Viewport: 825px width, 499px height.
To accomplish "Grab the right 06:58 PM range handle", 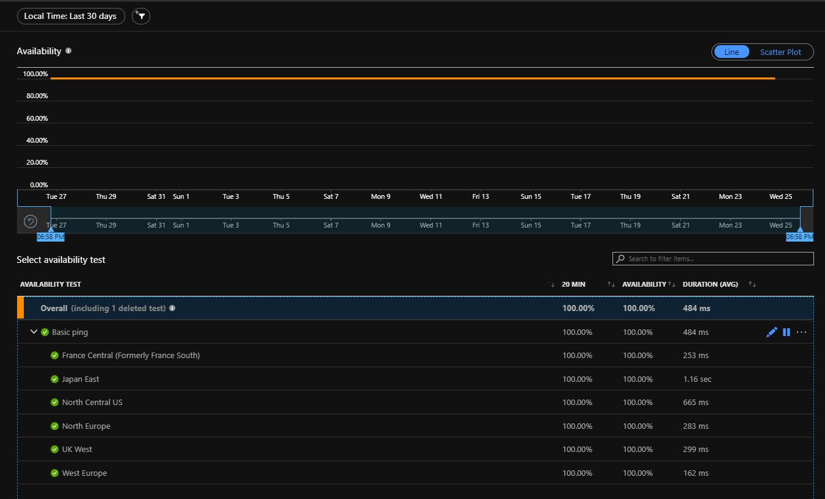I will 799,237.
